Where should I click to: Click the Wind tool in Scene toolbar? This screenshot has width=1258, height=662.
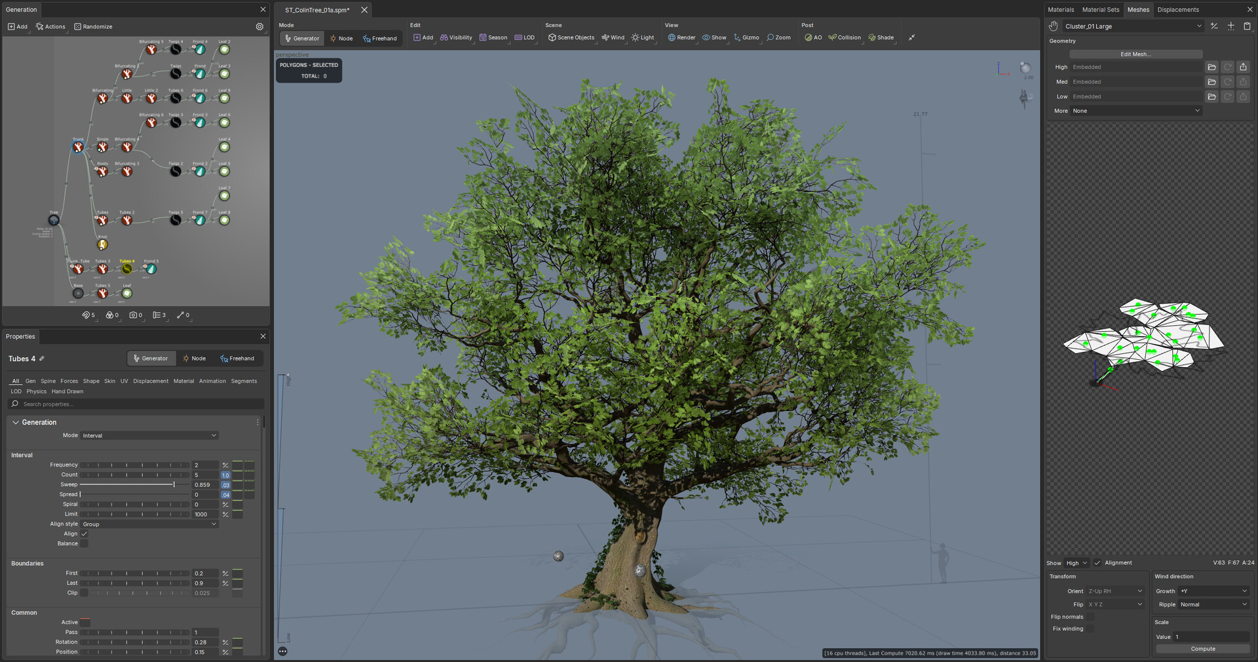click(613, 38)
